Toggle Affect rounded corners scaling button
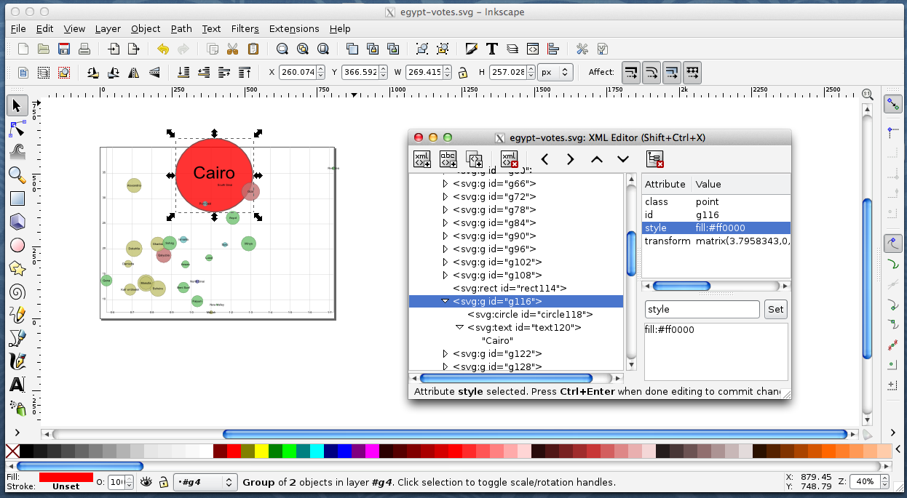907x498 pixels. tap(651, 72)
